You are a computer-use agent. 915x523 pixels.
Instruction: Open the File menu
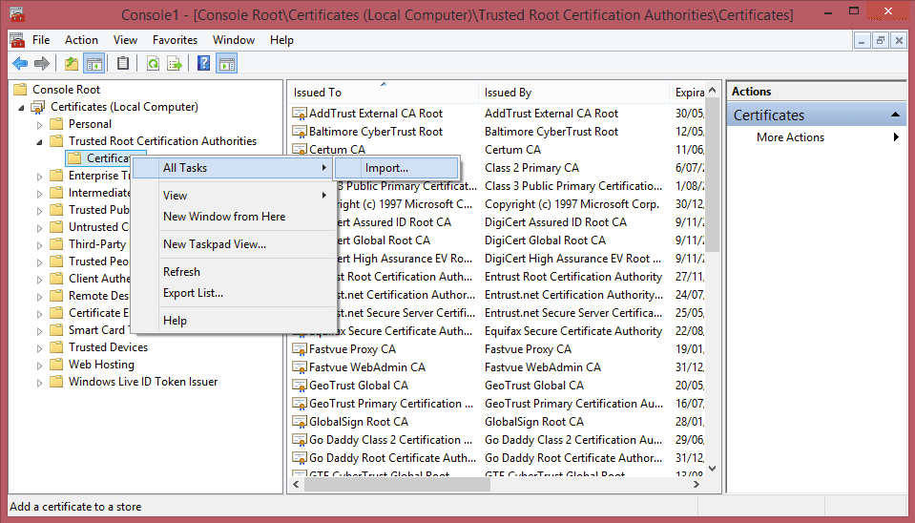point(41,40)
